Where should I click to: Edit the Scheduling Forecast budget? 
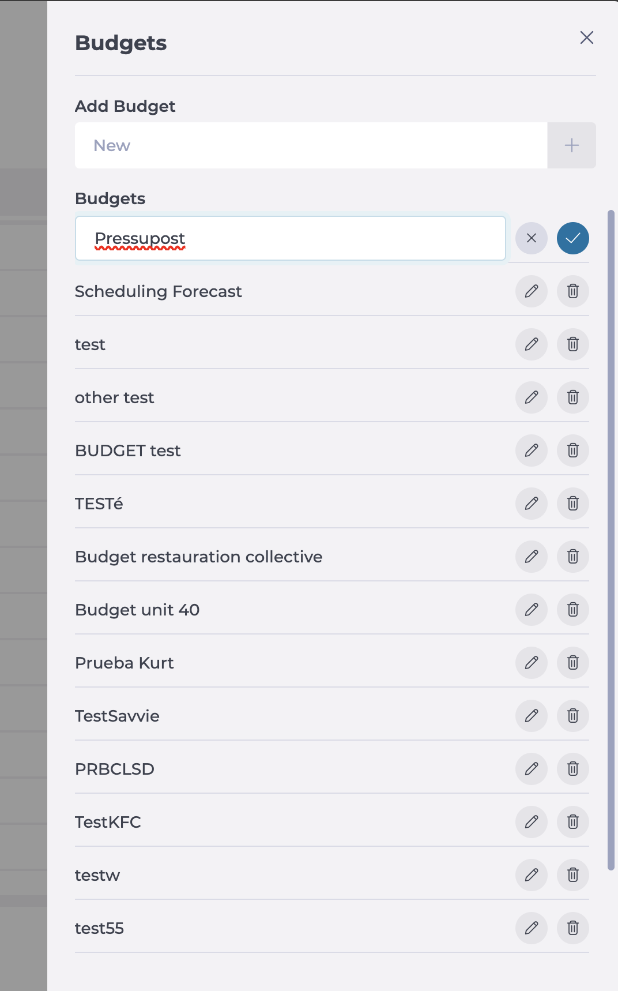pyautogui.click(x=531, y=291)
